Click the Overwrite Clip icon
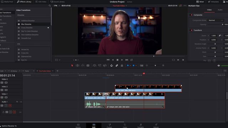Screen dimensions: 228x128 (x=100, y=65)
